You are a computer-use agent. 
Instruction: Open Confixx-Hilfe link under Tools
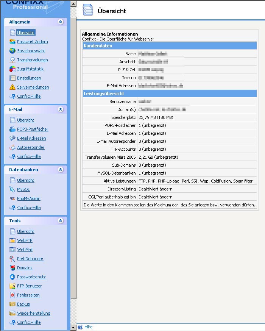coord(29,322)
